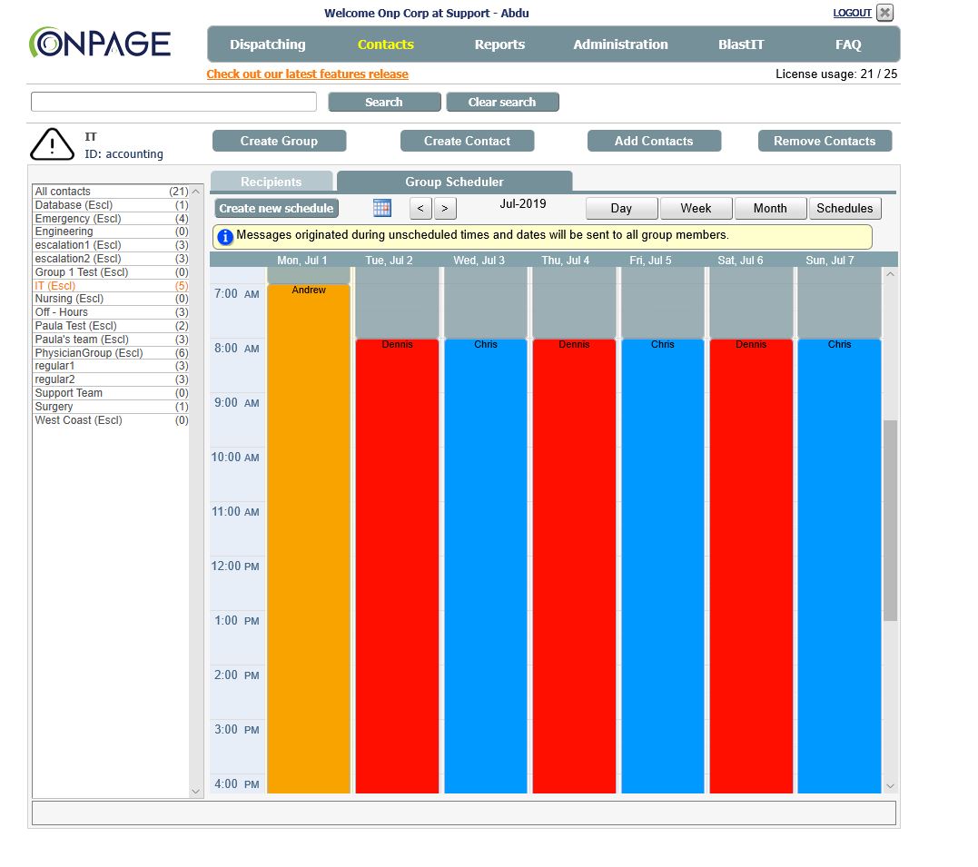Select PhysicianGroup (Escl) from contacts list
Viewport: 978px width, 867px height.
tap(88, 353)
